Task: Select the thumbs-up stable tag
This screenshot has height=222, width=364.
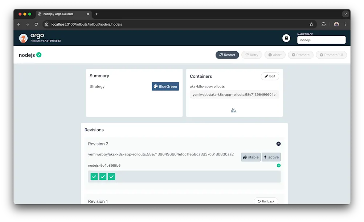Action: tap(250, 157)
